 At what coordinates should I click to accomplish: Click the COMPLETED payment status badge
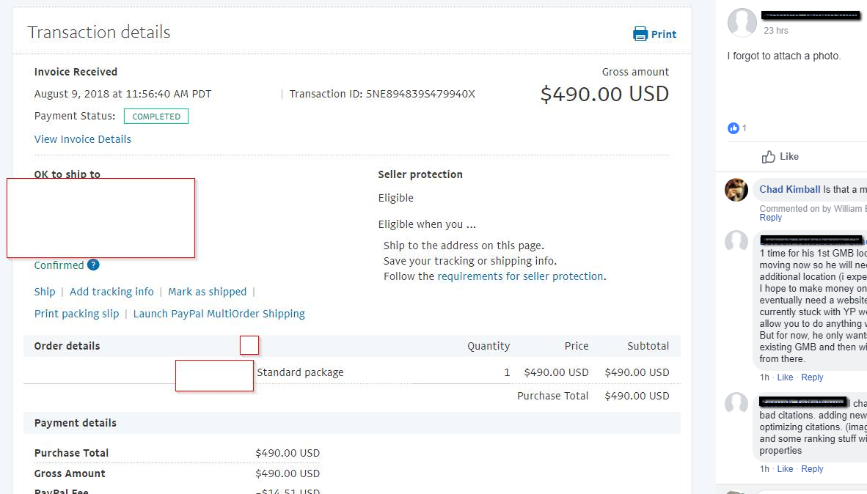(x=156, y=117)
